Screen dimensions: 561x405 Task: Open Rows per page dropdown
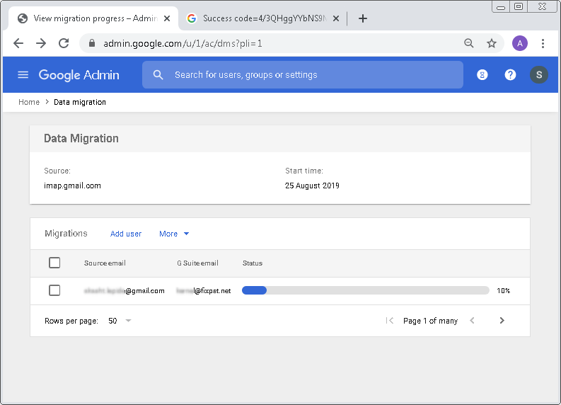120,321
